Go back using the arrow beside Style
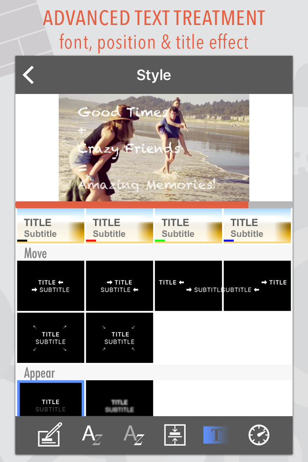The image size is (308, 462). (28, 75)
